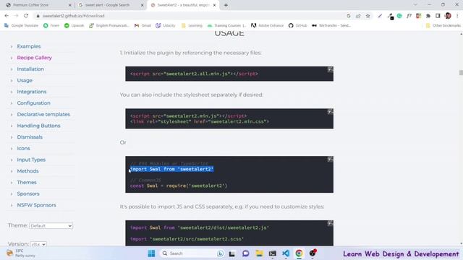Expand the Examples sidebar arrow

[12, 46]
